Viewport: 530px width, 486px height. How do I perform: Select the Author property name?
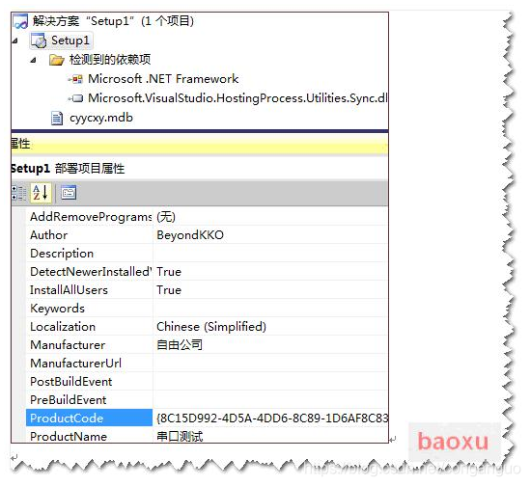click(x=90, y=234)
